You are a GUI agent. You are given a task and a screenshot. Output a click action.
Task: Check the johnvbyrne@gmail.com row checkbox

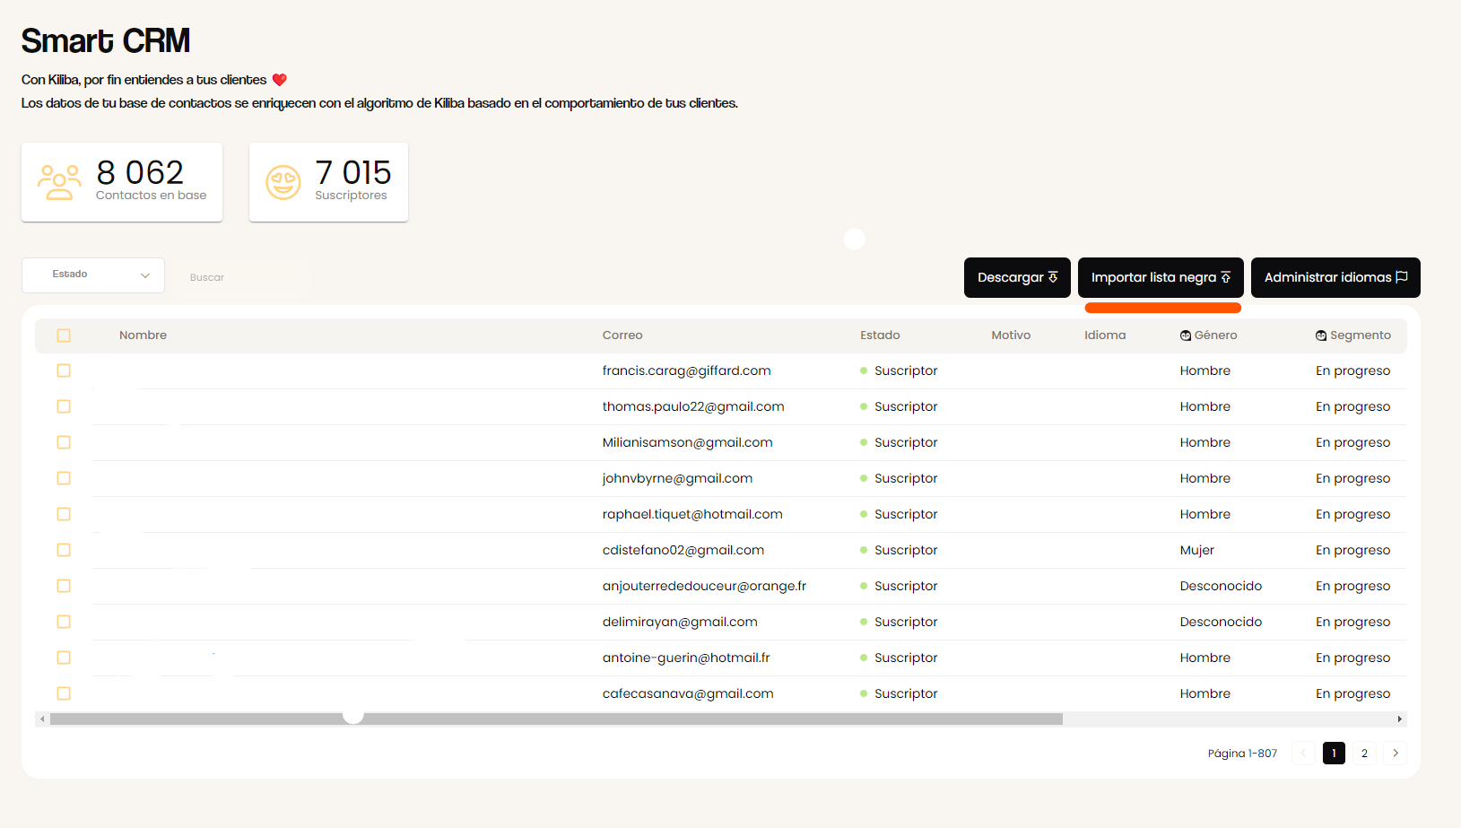tap(64, 478)
